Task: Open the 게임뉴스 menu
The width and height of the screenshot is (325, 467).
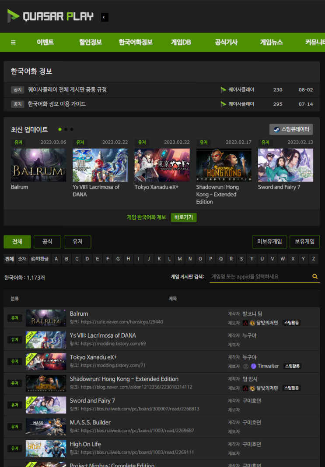Action: point(271,42)
